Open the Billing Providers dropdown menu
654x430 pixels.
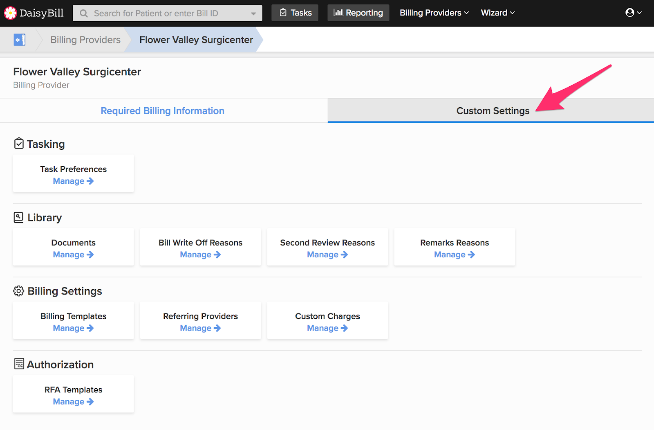click(x=434, y=13)
